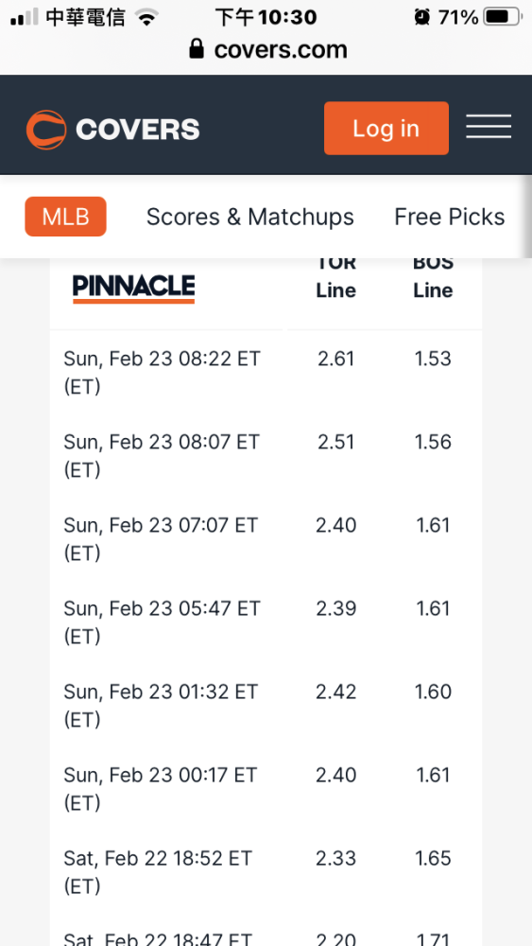This screenshot has width=532, height=946.
Task: Select the BOS Line column header
Action: point(433,277)
